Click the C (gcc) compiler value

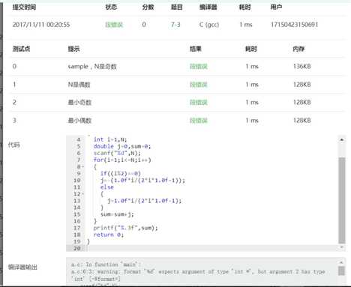(209, 25)
